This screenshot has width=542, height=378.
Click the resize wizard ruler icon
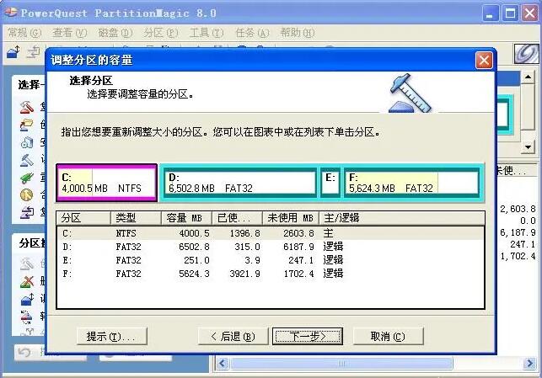pos(411,93)
